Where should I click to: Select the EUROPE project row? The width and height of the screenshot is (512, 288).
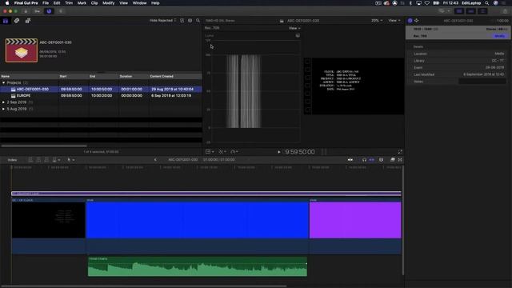pos(101,96)
